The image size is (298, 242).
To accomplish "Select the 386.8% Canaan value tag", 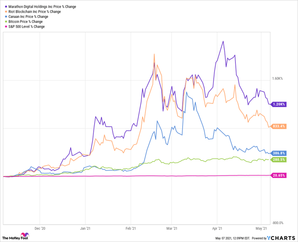I will [279, 153].
